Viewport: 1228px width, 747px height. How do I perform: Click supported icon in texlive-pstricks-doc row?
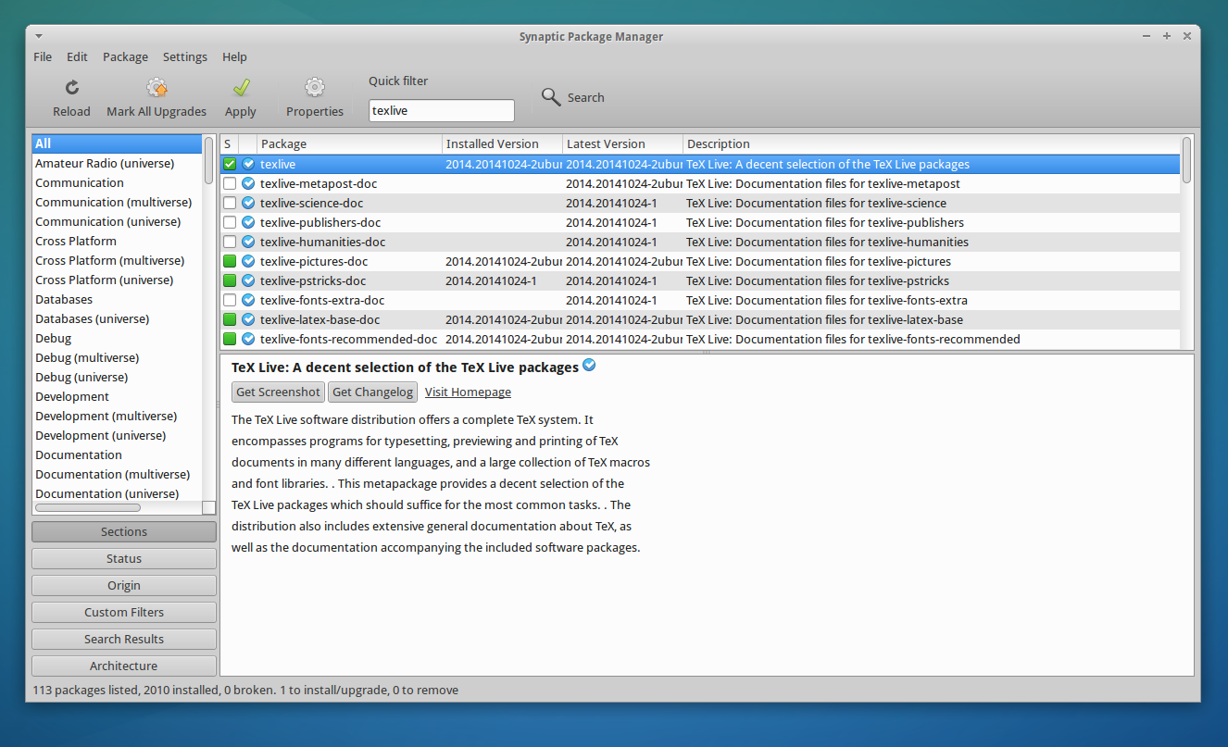click(248, 280)
